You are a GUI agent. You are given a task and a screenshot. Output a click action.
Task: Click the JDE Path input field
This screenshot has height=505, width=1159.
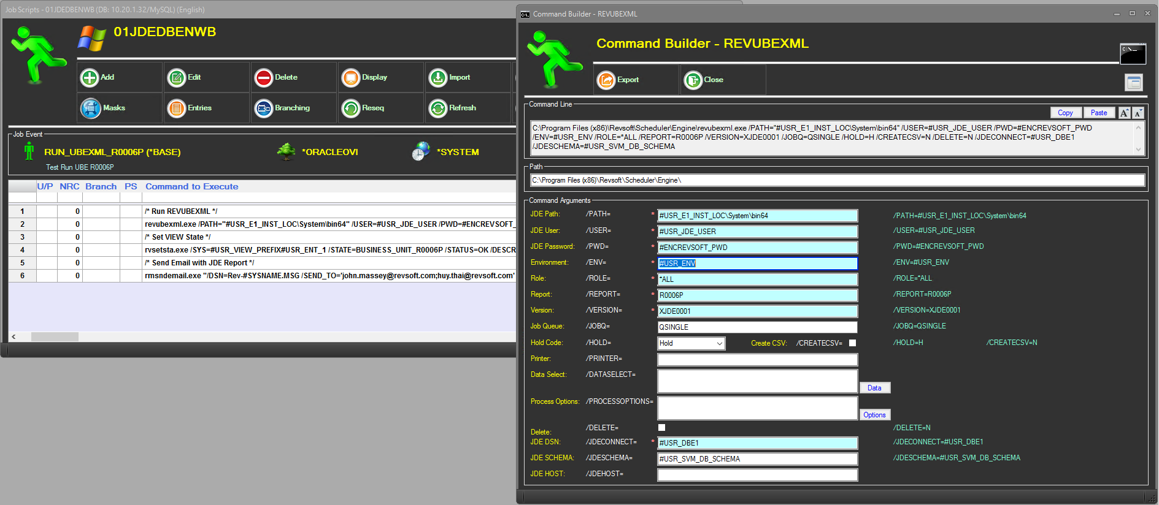pyautogui.click(x=757, y=216)
